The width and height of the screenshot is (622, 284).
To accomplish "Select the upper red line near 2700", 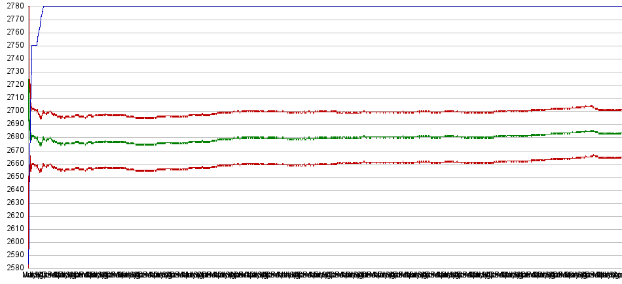I will tap(327, 112).
